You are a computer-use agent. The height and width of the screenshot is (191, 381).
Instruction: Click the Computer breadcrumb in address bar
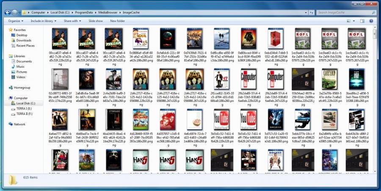click(x=38, y=12)
